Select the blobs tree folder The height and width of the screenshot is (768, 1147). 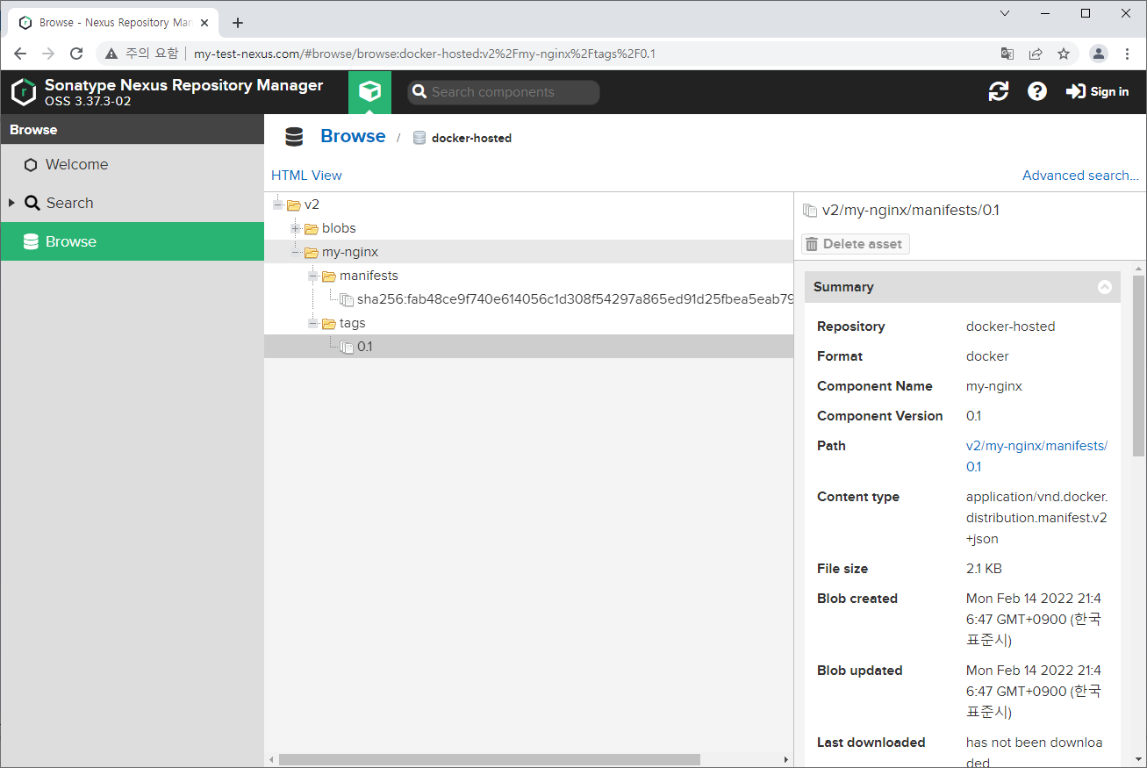coord(330,228)
